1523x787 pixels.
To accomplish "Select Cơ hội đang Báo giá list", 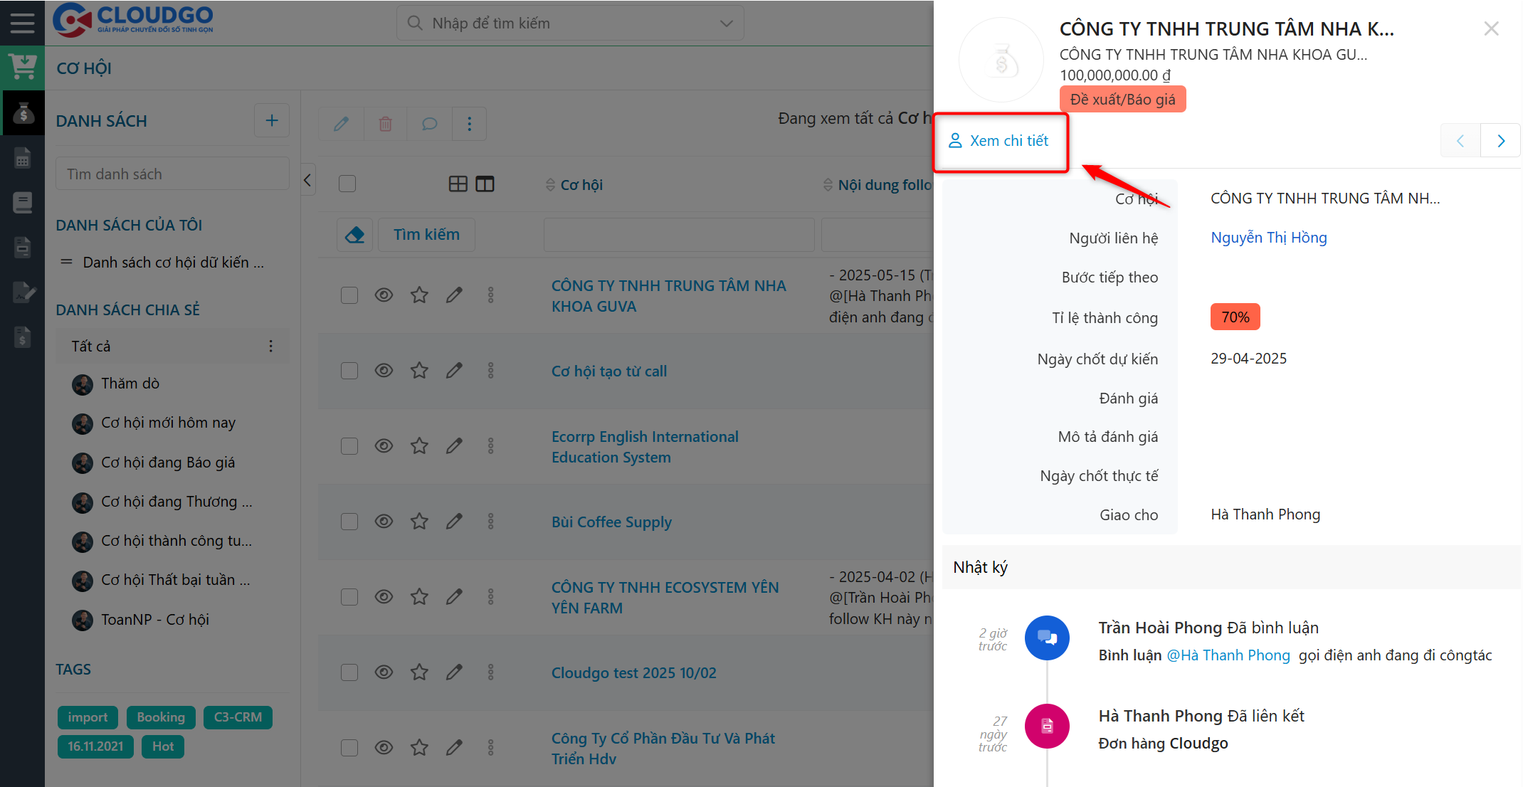I will [x=168, y=463].
